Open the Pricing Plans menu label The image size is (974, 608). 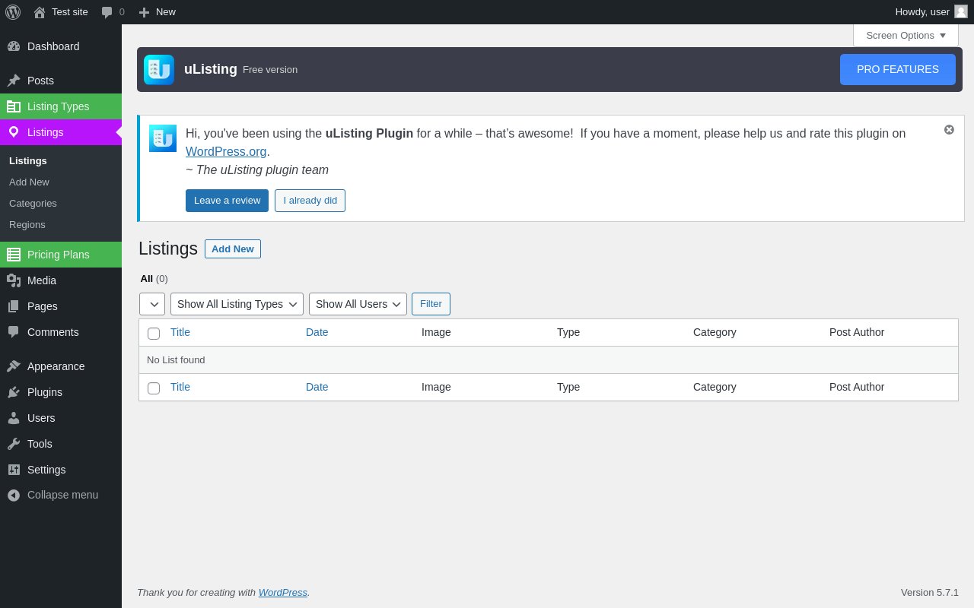click(59, 255)
